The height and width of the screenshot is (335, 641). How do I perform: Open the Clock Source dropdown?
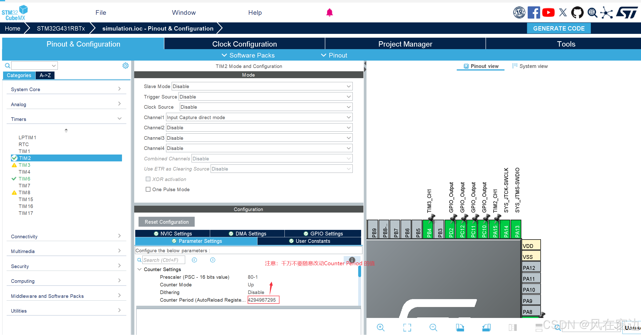pyautogui.click(x=266, y=107)
